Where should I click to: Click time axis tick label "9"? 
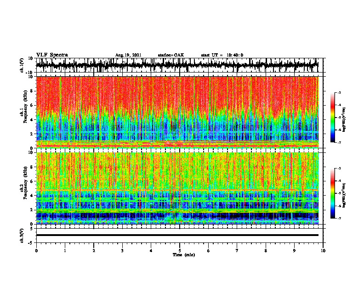(294, 251)
